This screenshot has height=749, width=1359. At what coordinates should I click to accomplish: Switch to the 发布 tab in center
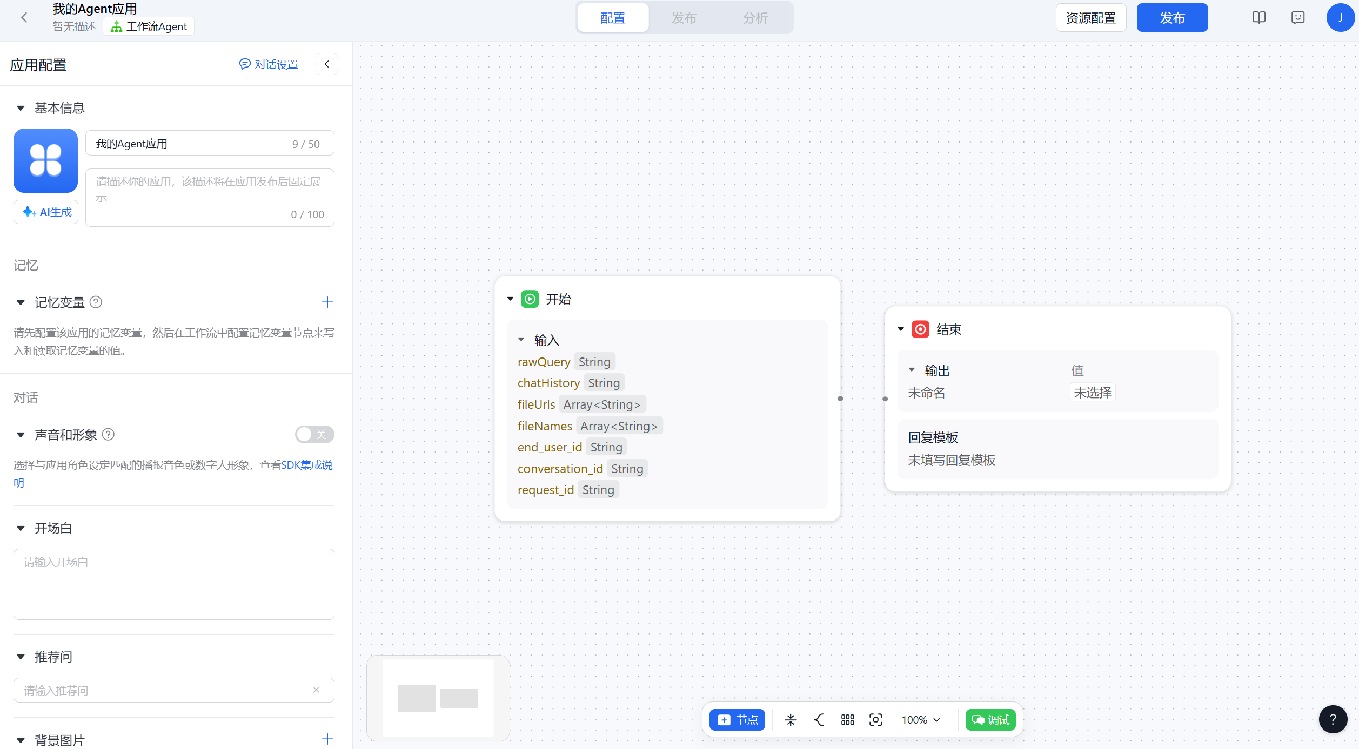(x=684, y=18)
